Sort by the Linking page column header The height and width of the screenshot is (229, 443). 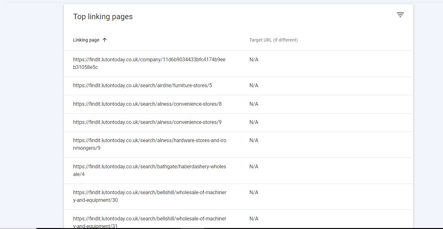[x=86, y=40]
